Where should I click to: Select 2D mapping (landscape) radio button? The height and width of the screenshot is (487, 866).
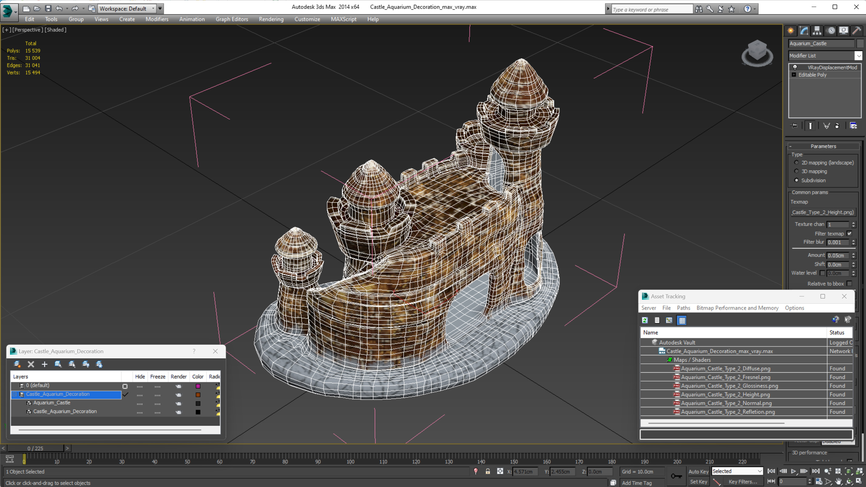796,163
